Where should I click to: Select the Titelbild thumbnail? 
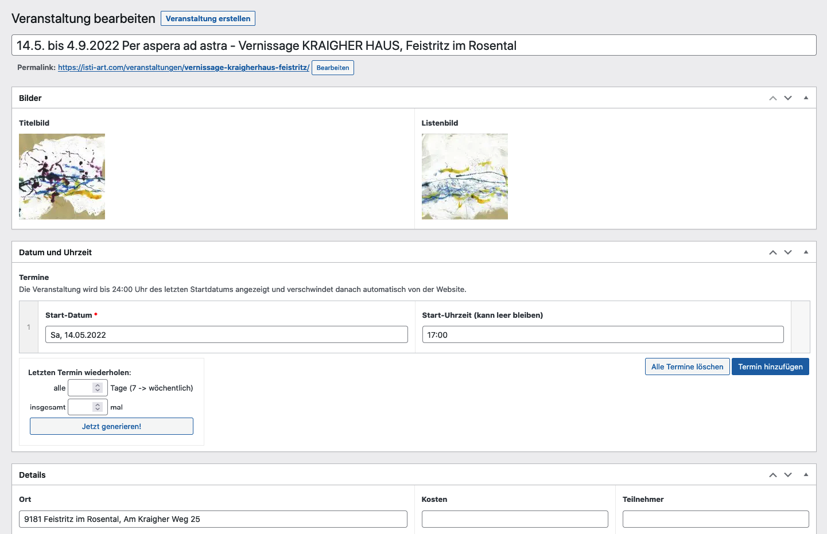click(62, 177)
